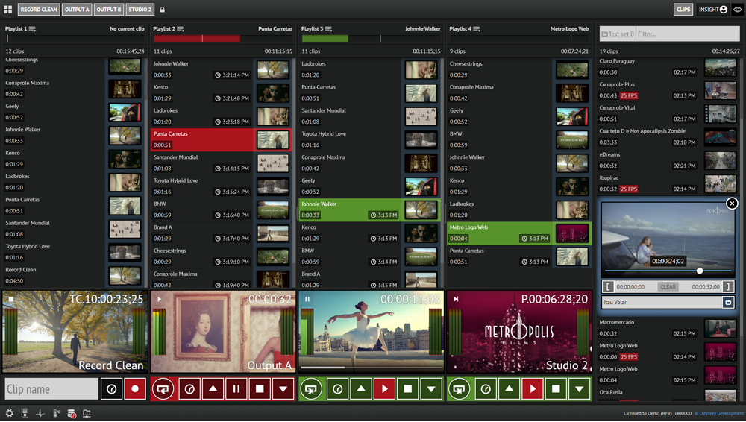Click timer icon in red Output A controls

coord(189,389)
